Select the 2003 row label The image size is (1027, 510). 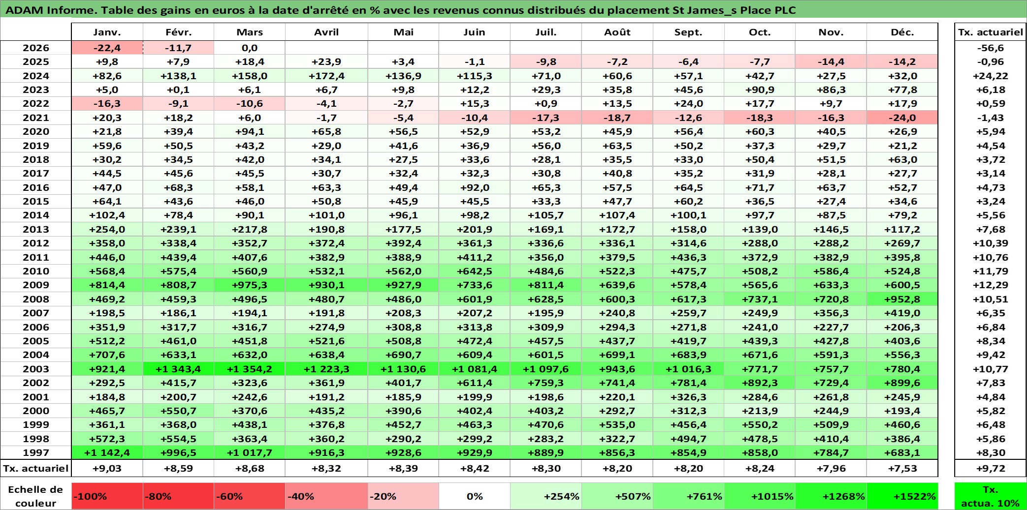click(x=36, y=369)
